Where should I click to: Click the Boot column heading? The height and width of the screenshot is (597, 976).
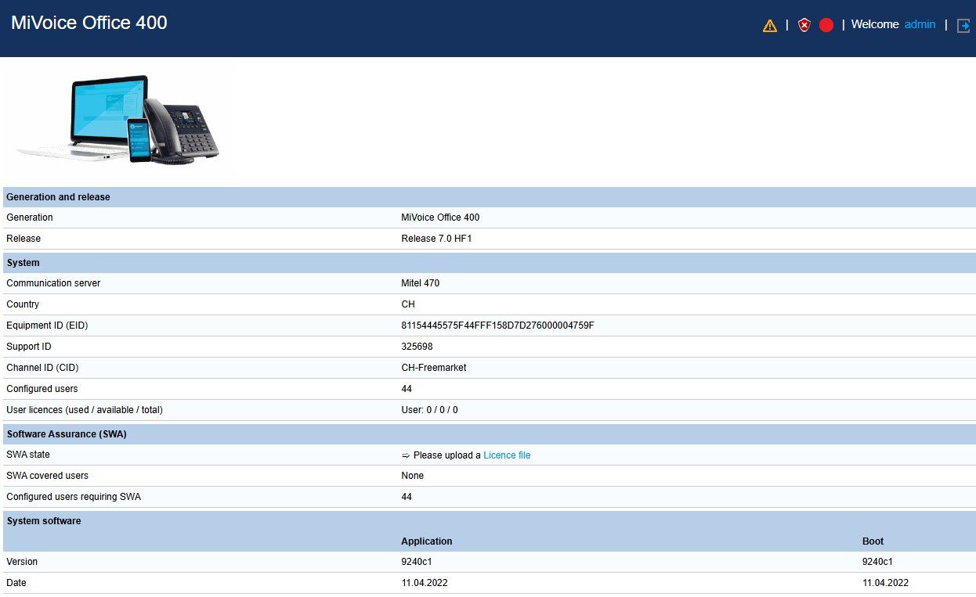[873, 541]
